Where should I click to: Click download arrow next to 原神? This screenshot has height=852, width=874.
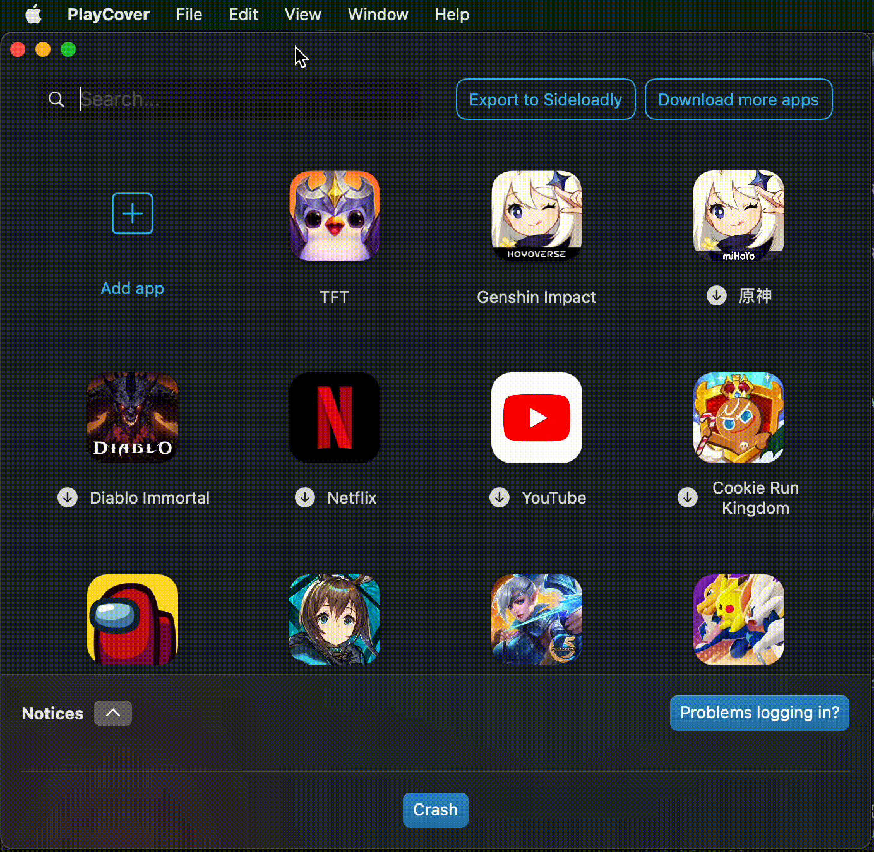tap(716, 295)
